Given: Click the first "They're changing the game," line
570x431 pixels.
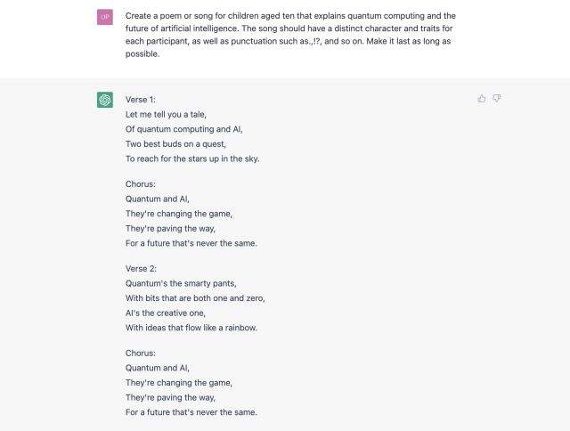Looking at the screenshot, I should tap(179, 214).
